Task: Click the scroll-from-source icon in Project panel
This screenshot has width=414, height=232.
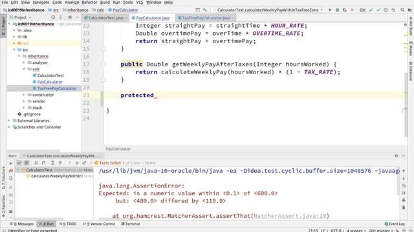Action: click(53, 17)
